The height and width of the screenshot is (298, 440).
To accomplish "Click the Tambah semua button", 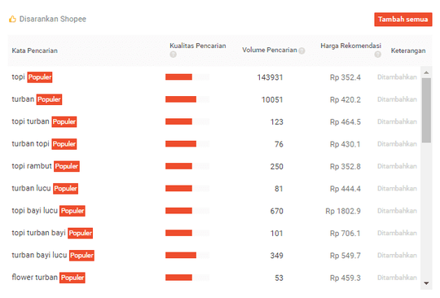I will (403, 20).
